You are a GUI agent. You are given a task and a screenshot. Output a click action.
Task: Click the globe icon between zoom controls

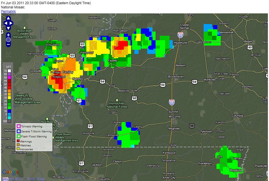[x=8, y=40]
